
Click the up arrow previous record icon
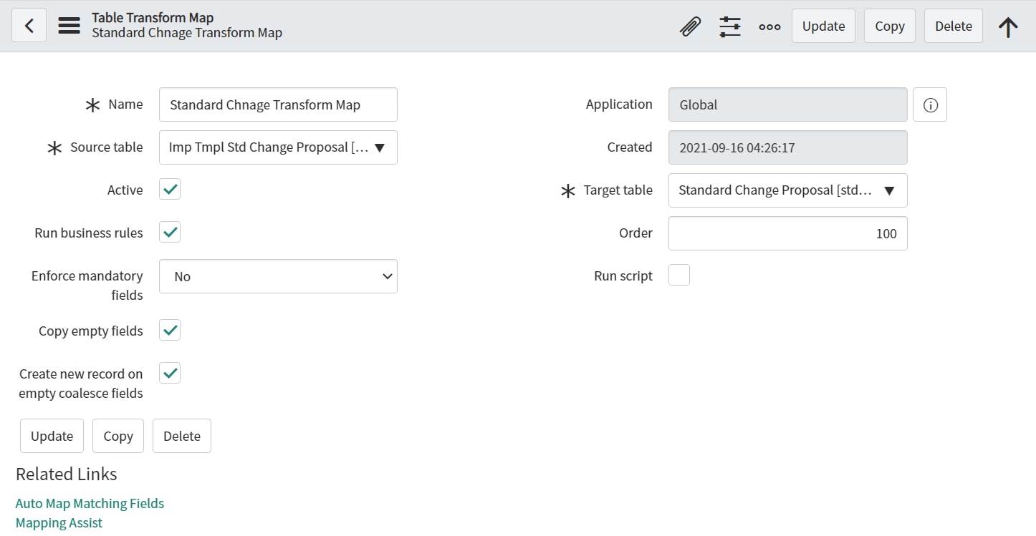click(x=1008, y=26)
